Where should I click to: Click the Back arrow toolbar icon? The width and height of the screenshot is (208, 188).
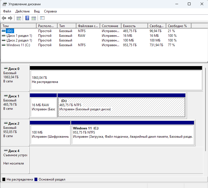coord(4,18)
